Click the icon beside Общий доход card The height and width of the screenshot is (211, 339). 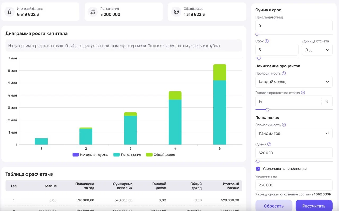176,12
